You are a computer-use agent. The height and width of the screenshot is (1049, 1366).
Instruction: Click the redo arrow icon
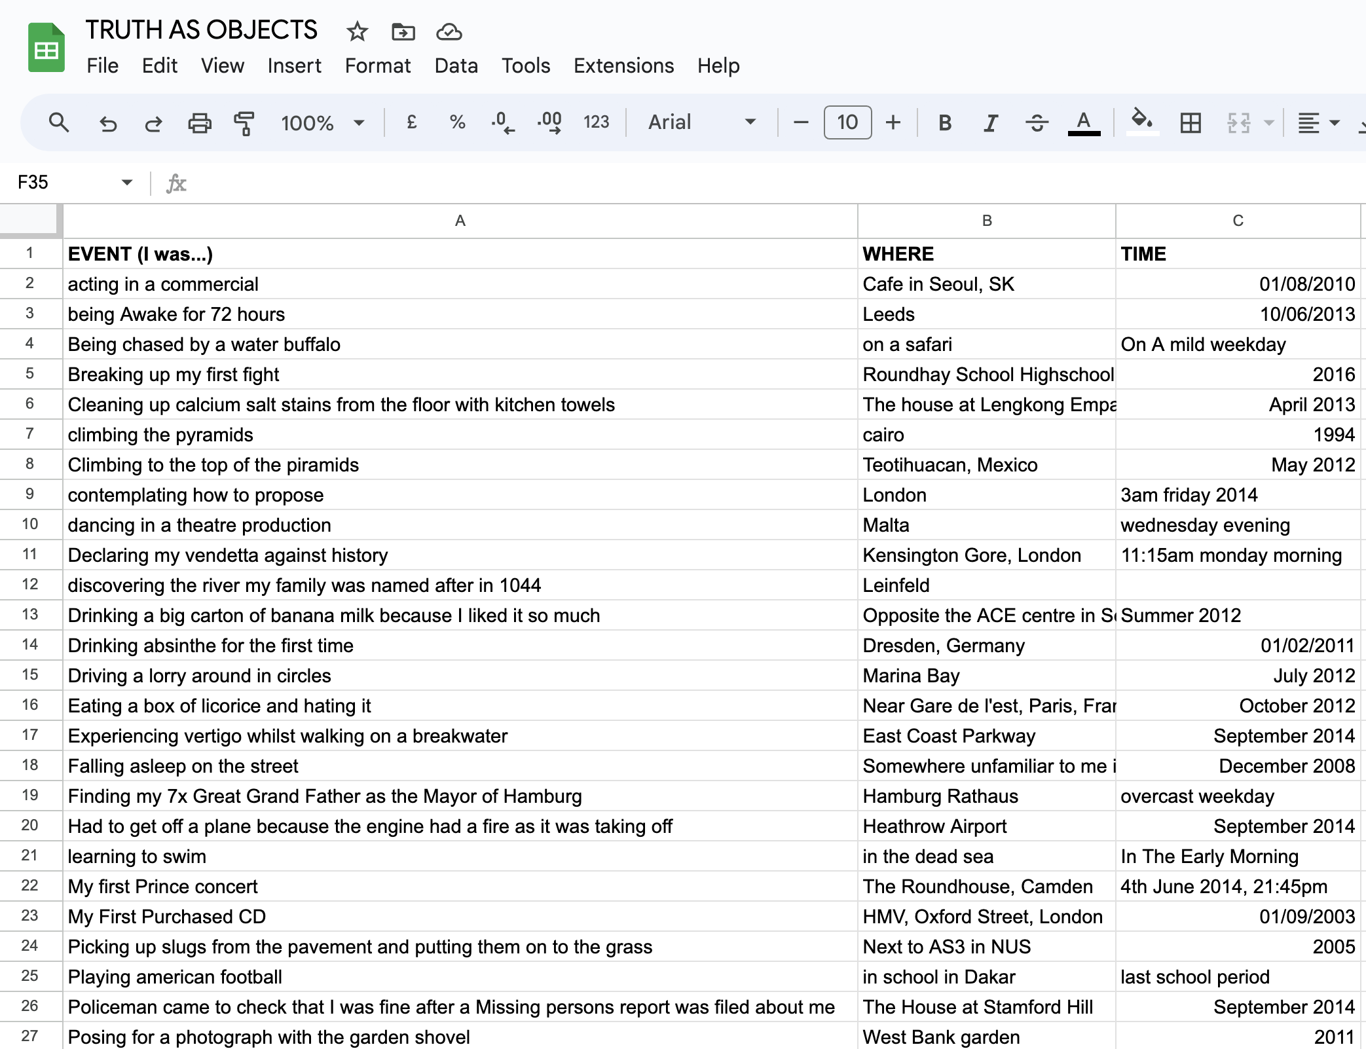[x=153, y=122]
